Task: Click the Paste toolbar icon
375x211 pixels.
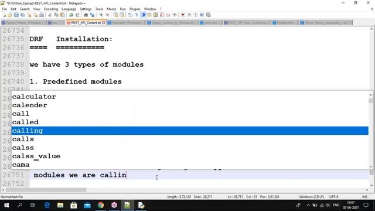Action: point(63,15)
